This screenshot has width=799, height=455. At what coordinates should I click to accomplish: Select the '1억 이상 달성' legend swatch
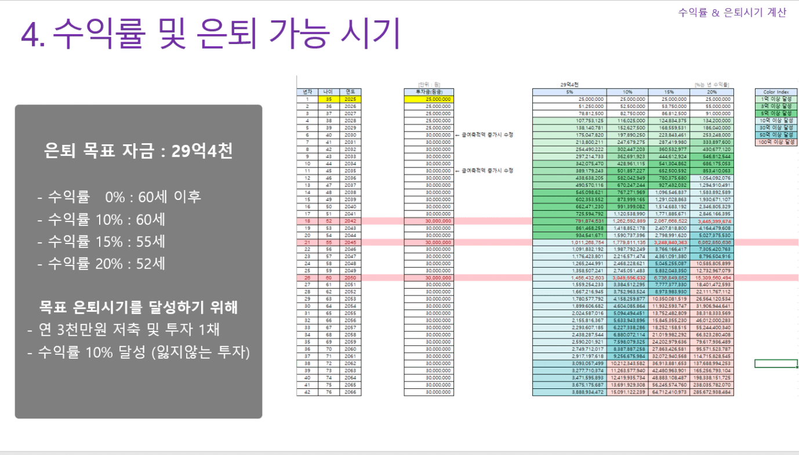coord(776,99)
